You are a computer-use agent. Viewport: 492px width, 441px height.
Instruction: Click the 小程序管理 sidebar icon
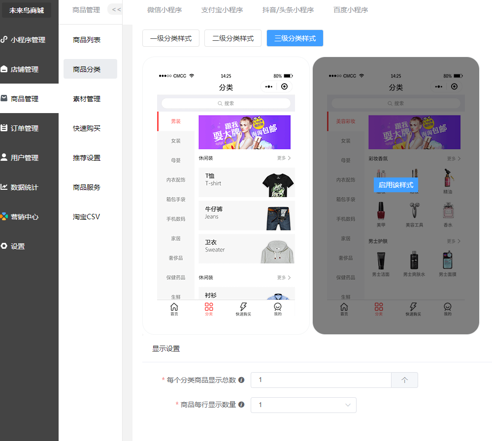pos(4,39)
